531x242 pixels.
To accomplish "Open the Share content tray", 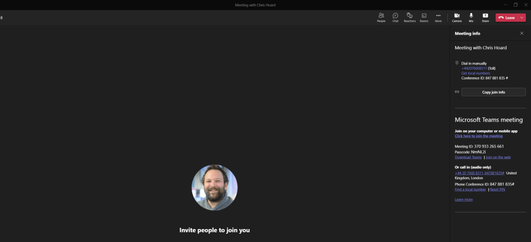I will (x=485, y=17).
